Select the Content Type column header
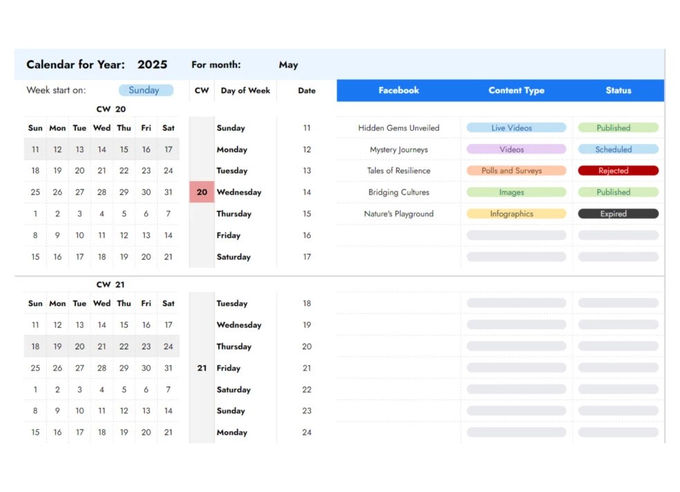The image size is (680, 492). point(516,90)
